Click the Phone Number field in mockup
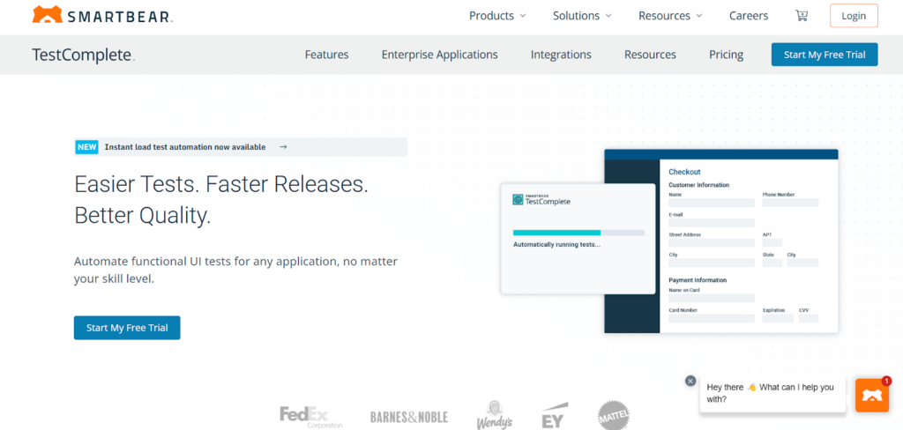Screen dimensions: 903x430 tap(790, 203)
